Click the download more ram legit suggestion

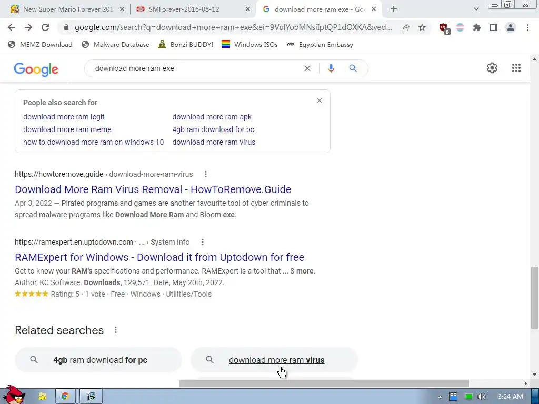64,117
